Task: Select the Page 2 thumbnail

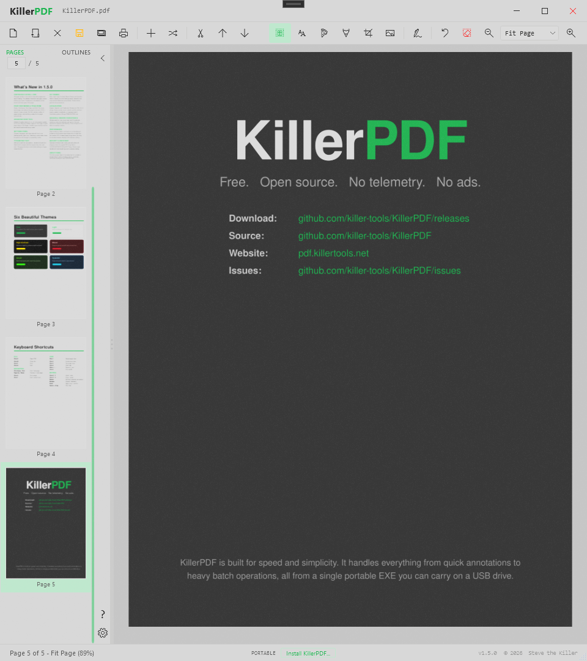Action: (x=46, y=132)
